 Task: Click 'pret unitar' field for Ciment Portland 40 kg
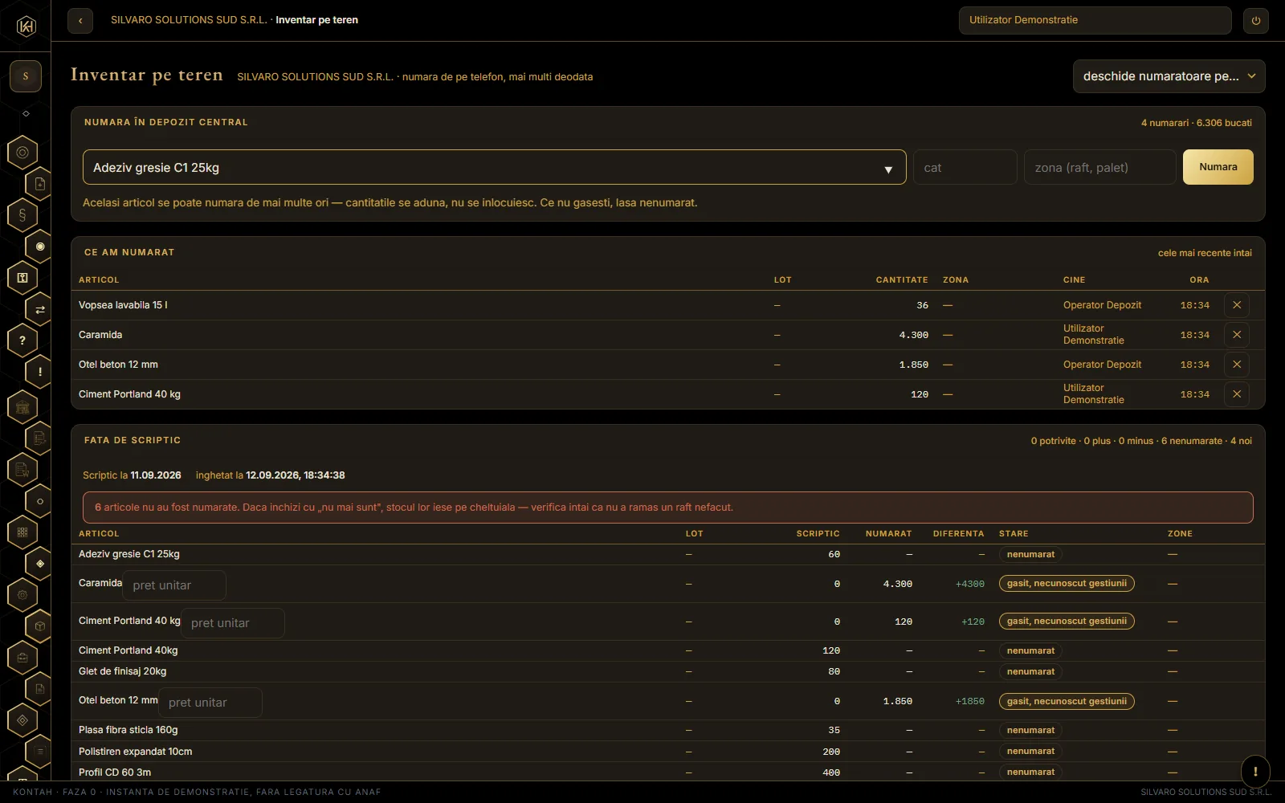[x=233, y=623]
